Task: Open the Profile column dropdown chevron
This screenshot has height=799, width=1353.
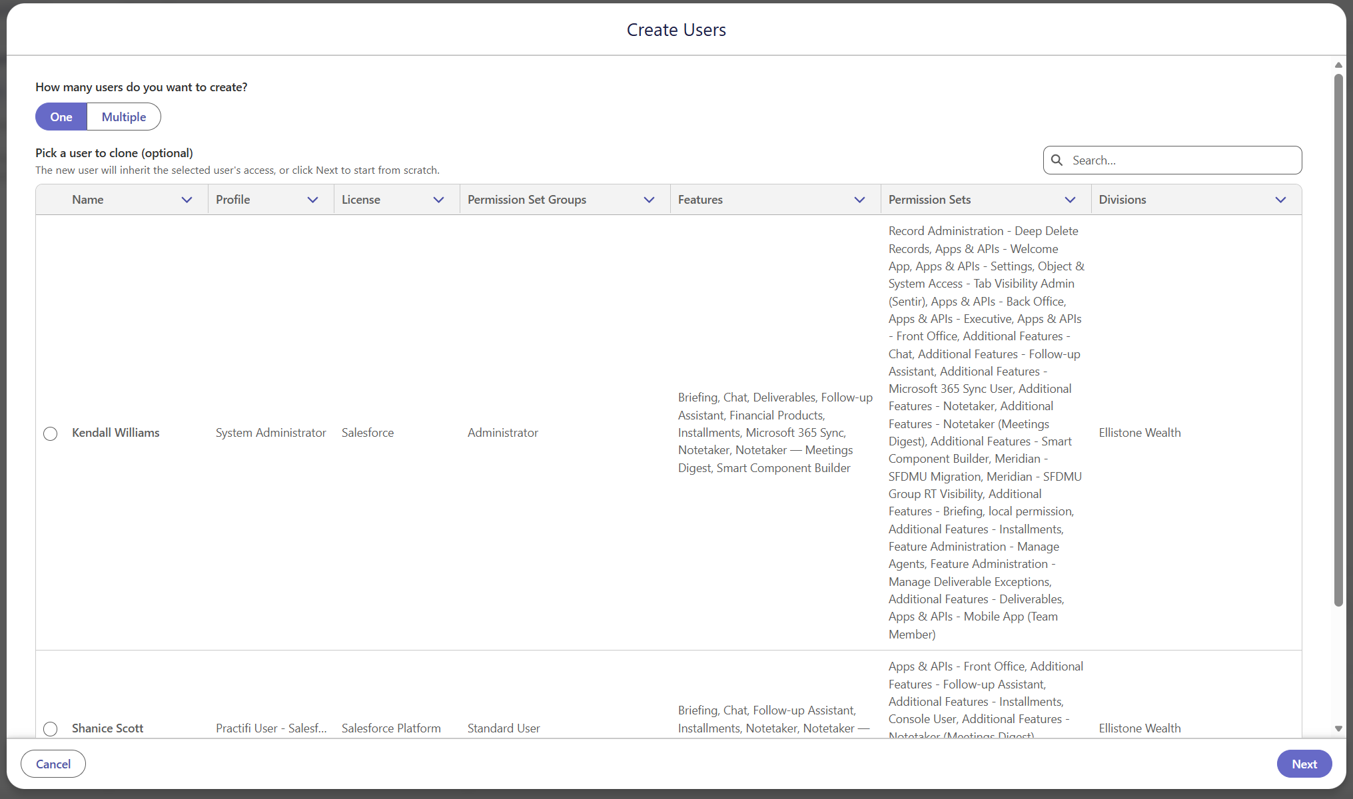Action: tap(312, 200)
